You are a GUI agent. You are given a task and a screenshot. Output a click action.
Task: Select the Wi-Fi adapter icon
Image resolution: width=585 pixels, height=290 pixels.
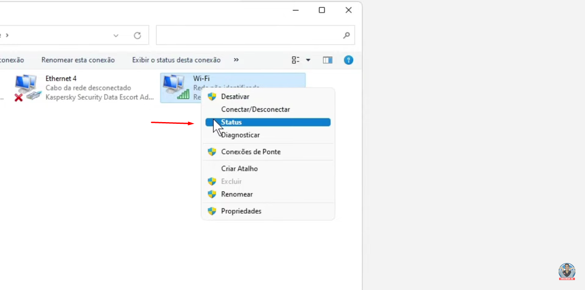coord(176,87)
